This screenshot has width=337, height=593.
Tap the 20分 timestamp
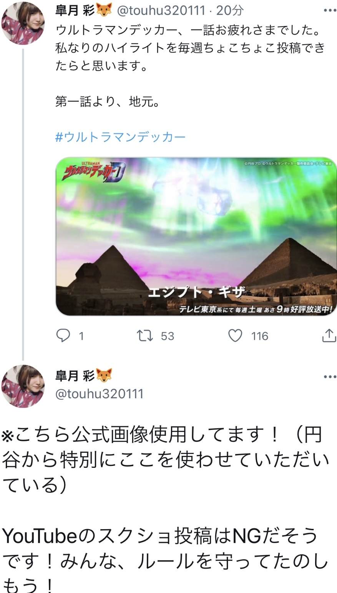point(230,10)
